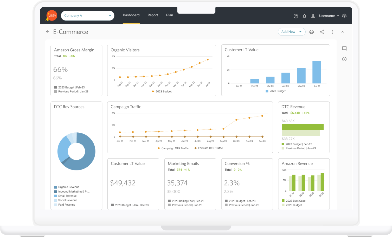
Task: Open the help question-mark icon
Action: [x=296, y=16]
